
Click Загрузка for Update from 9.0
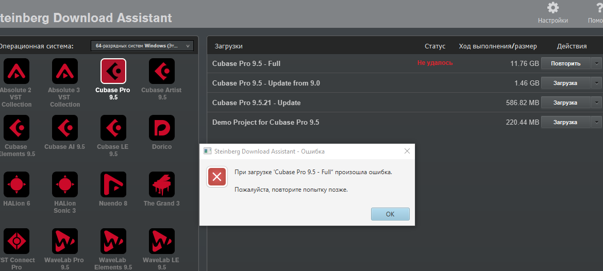pos(566,82)
